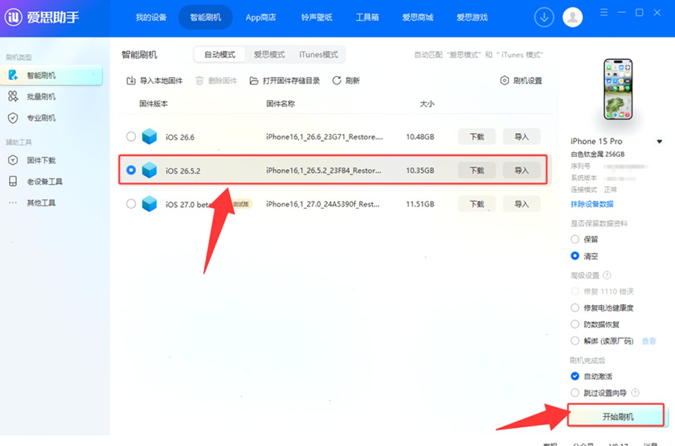Click 打开固件存储目录 folder icon

[254, 81]
